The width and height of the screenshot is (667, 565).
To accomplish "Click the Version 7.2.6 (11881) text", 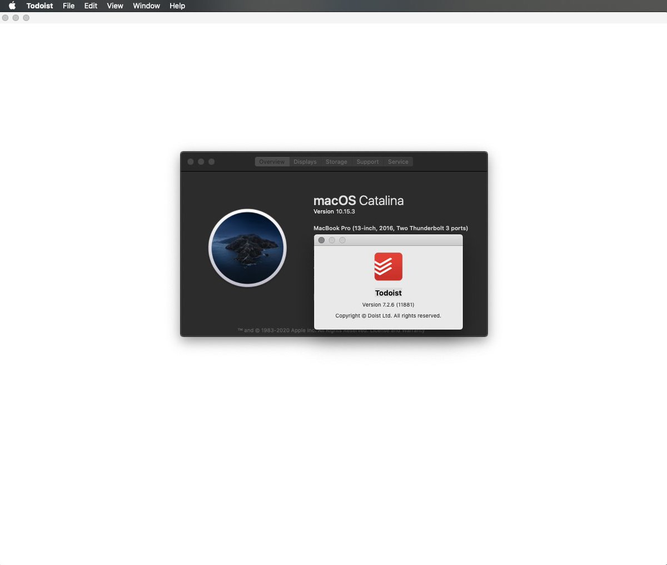I will pos(388,304).
